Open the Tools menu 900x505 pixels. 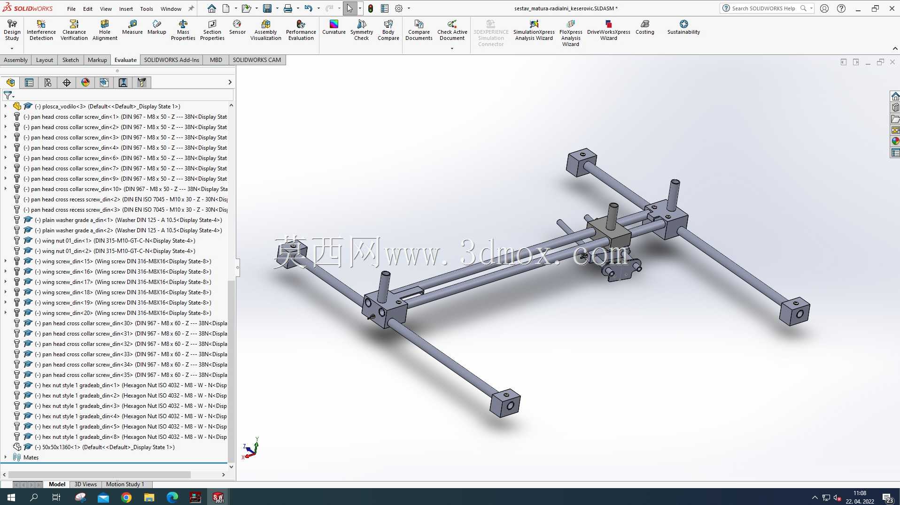[147, 8]
